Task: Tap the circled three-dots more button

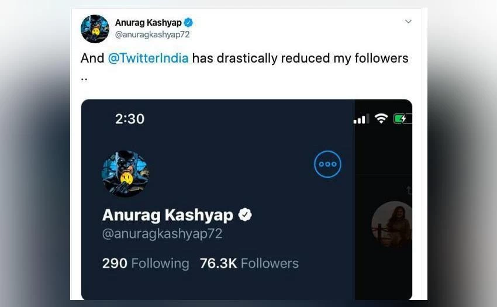Action: pyautogui.click(x=327, y=164)
